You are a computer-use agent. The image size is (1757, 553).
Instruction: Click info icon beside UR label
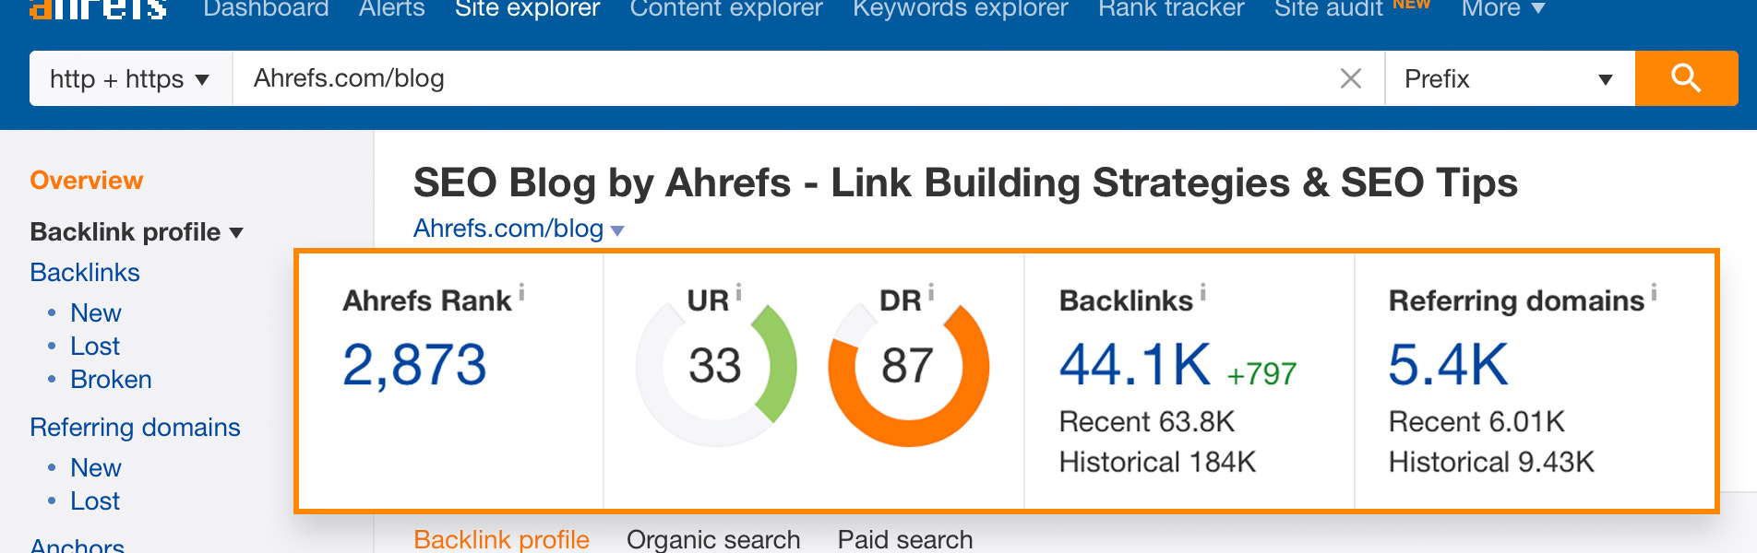[738, 292]
